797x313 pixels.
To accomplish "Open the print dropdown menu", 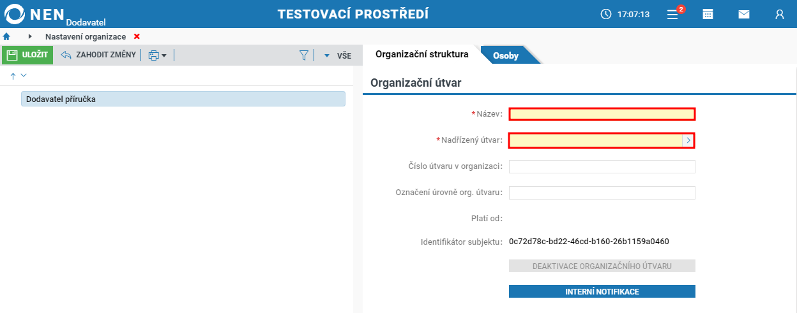I will [157, 55].
